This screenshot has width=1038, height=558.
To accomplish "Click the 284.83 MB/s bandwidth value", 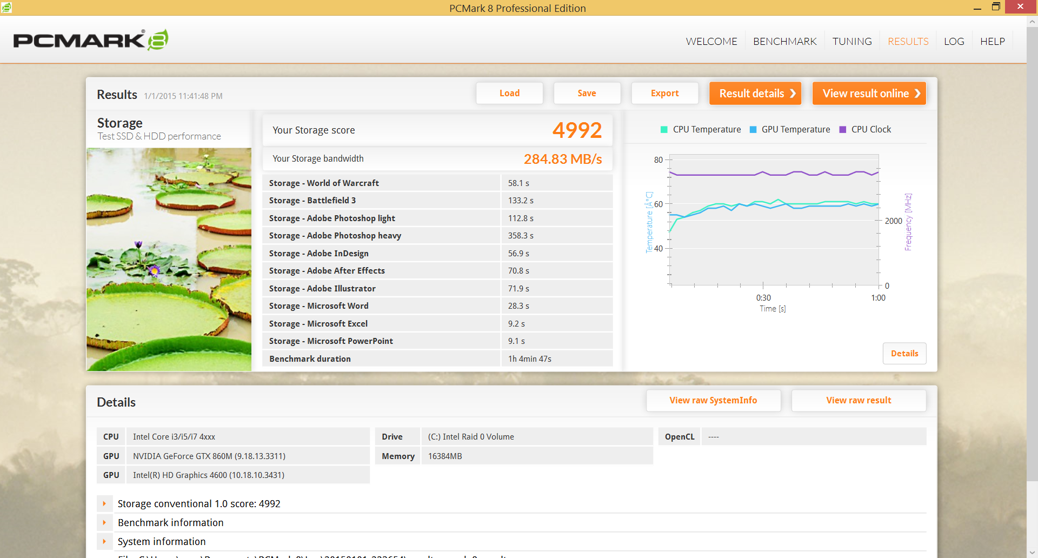I will pyautogui.click(x=563, y=159).
